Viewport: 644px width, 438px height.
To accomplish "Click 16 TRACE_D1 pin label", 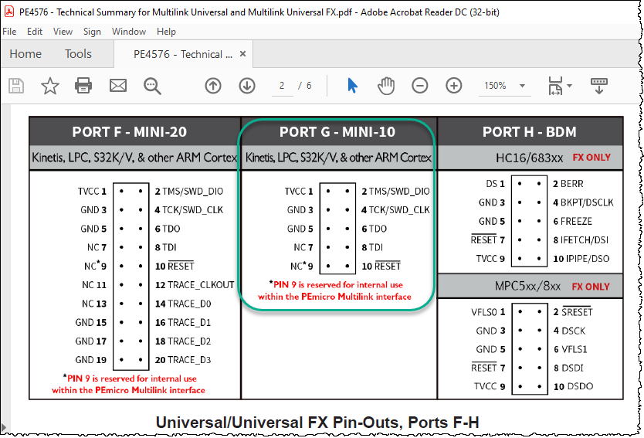I will 183,323.
